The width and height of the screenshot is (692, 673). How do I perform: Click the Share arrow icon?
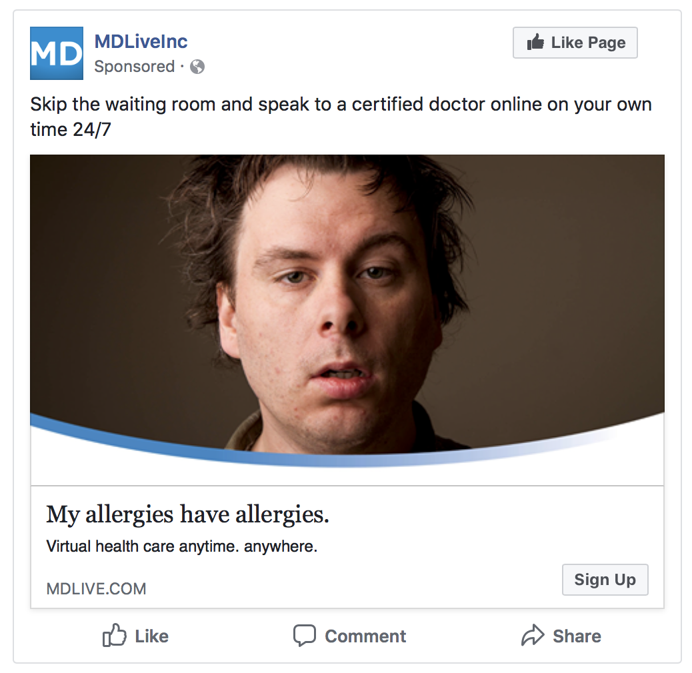[x=533, y=636]
